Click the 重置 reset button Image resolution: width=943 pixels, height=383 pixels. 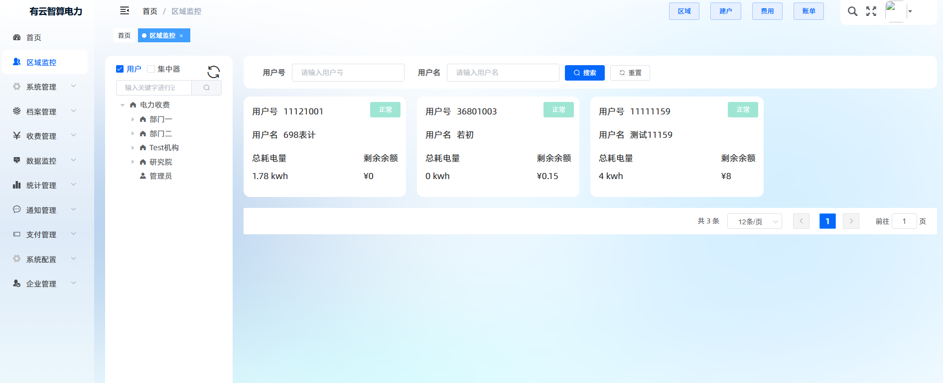[x=630, y=73]
